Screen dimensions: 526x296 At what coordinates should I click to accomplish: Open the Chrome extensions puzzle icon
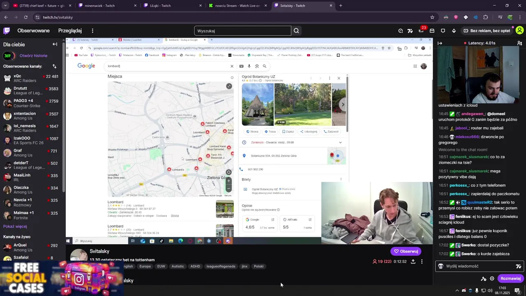486,17
